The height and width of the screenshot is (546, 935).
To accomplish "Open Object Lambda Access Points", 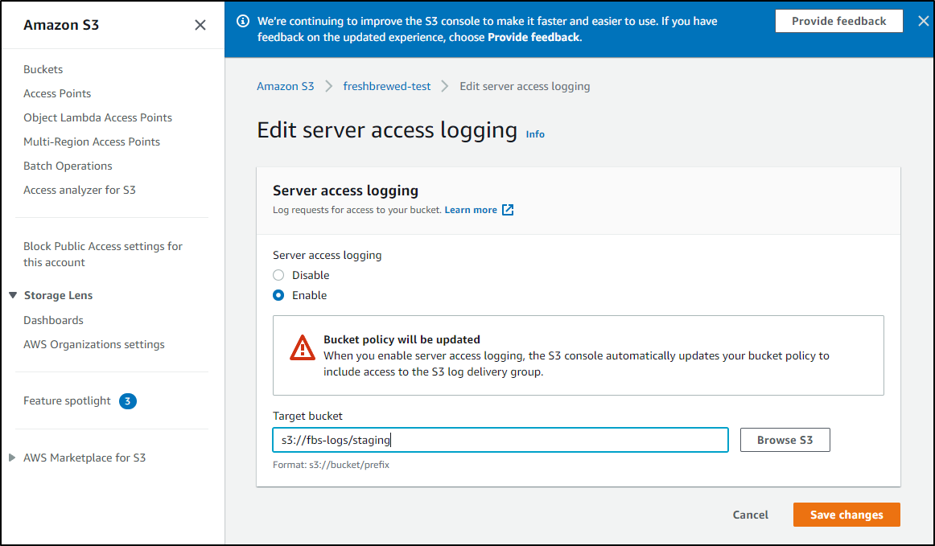I will [98, 117].
